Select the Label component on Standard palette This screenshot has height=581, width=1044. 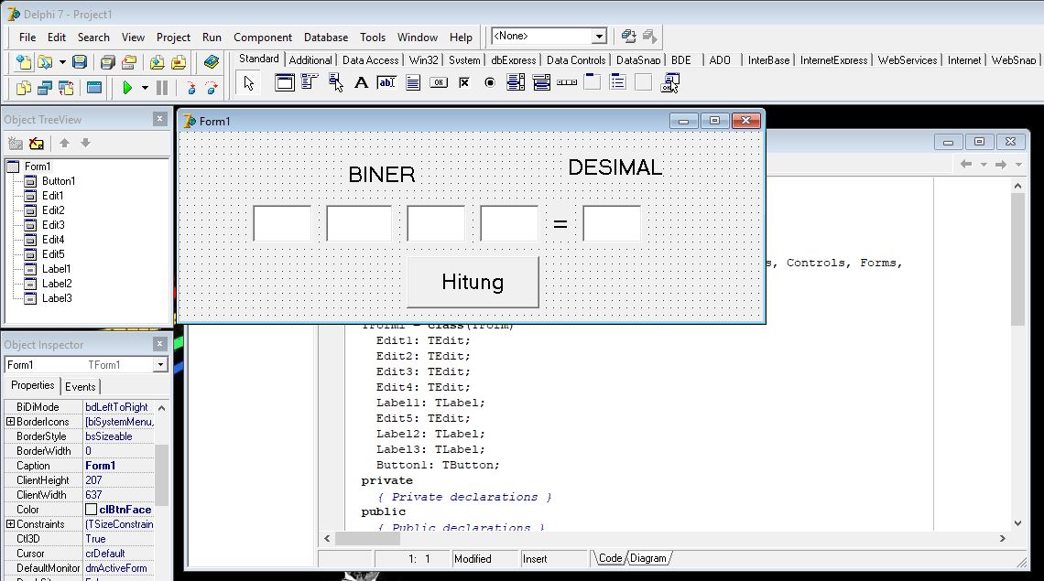[x=361, y=82]
